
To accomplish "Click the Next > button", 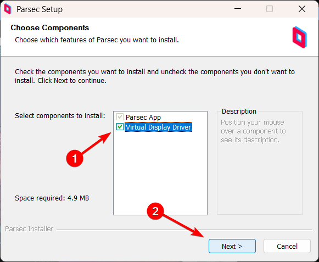I will (232, 246).
